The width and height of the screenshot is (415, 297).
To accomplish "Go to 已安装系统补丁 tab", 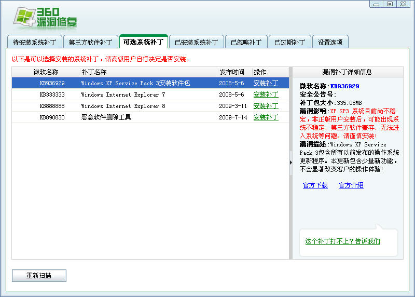I will (x=197, y=42).
